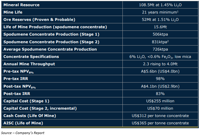The image size is (200, 137).
Task: Click Capital Cost (Stage 2, incremental) label
Action: click(x=40, y=108)
